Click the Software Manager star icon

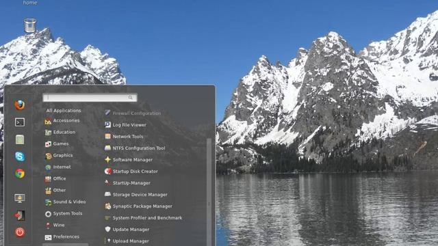point(107,159)
